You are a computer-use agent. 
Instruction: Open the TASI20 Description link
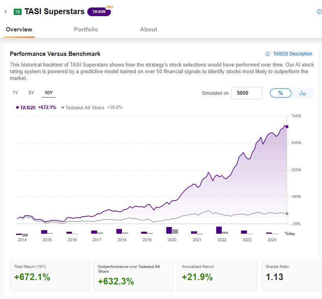(x=293, y=54)
